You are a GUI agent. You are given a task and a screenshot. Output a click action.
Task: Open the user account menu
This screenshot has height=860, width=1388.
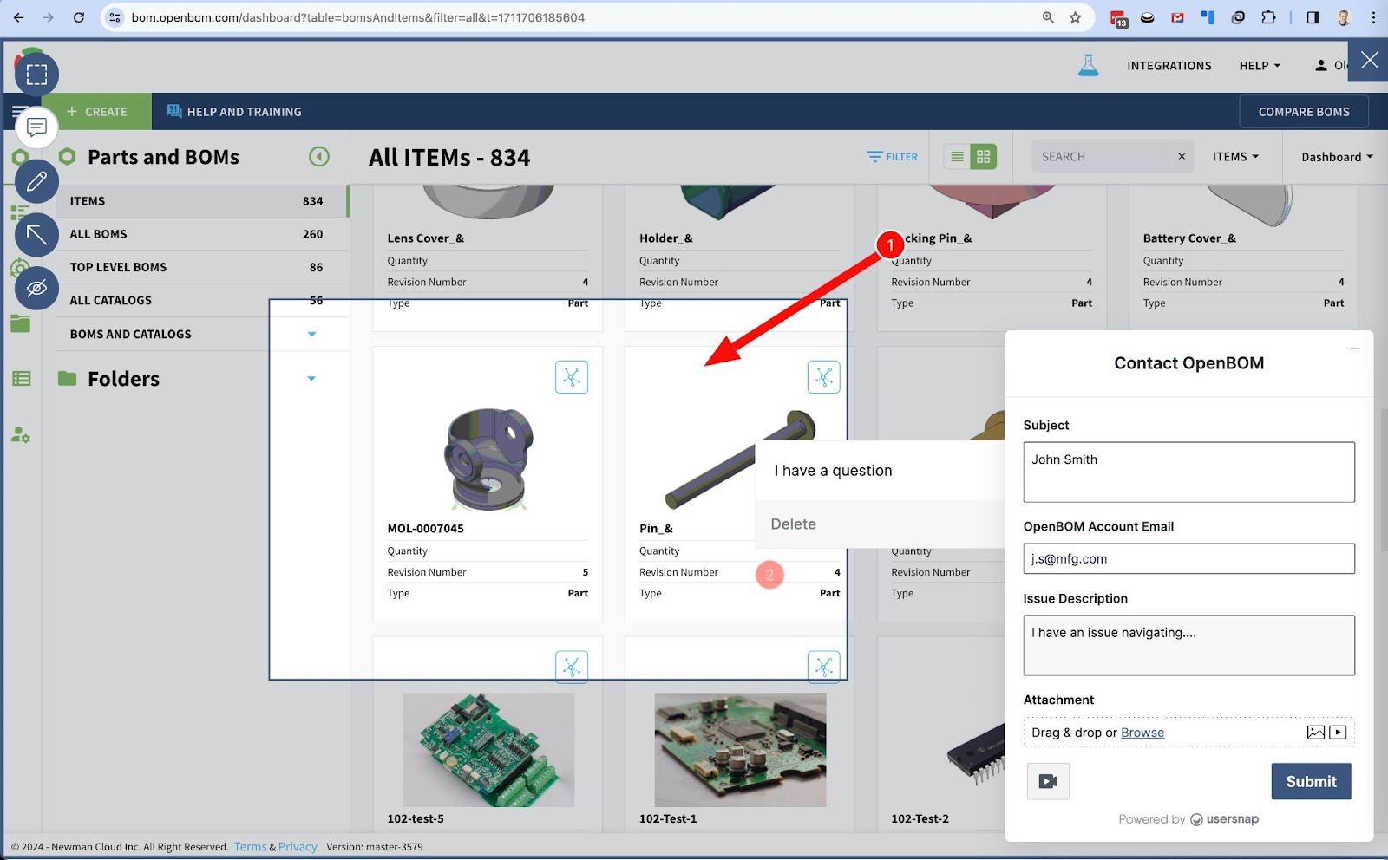point(1331,66)
